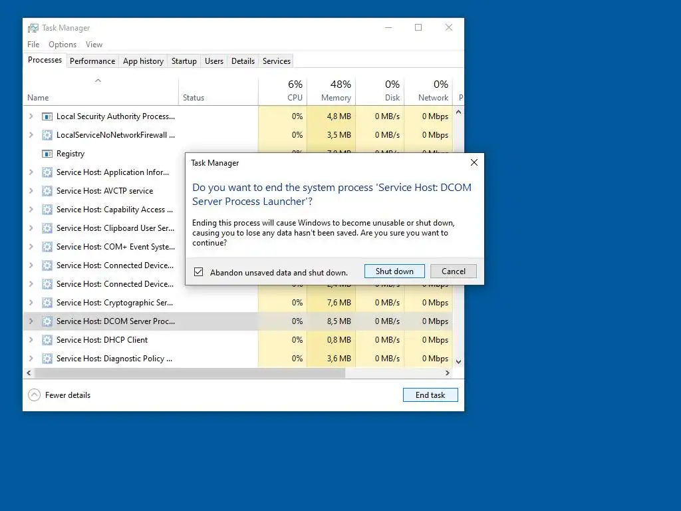Viewport: 681px width, 511px height.
Task: Expand Service Host: COM+ Event Syste... row
Action: pos(31,247)
